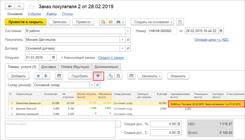This screenshot has height=140, width=245.
Task: Move selected row down with blue arrow
Action: pyautogui.click(x=46, y=76)
